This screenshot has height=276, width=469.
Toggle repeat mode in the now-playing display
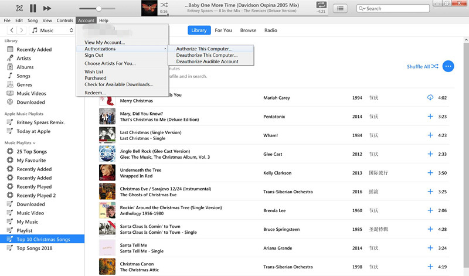click(321, 5)
